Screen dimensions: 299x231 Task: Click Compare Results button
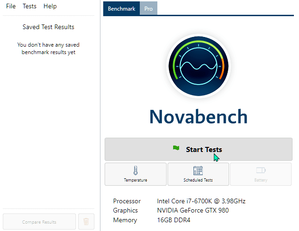(39, 222)
